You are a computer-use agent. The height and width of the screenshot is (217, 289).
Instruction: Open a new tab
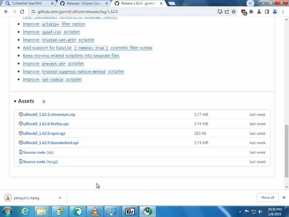click(x=172, y=3)
